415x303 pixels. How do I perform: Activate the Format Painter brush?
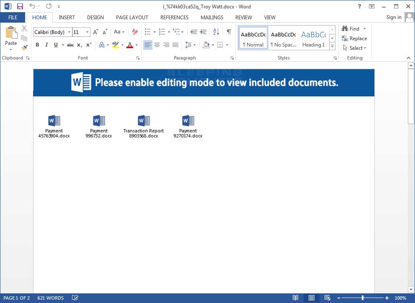(24, 47)
